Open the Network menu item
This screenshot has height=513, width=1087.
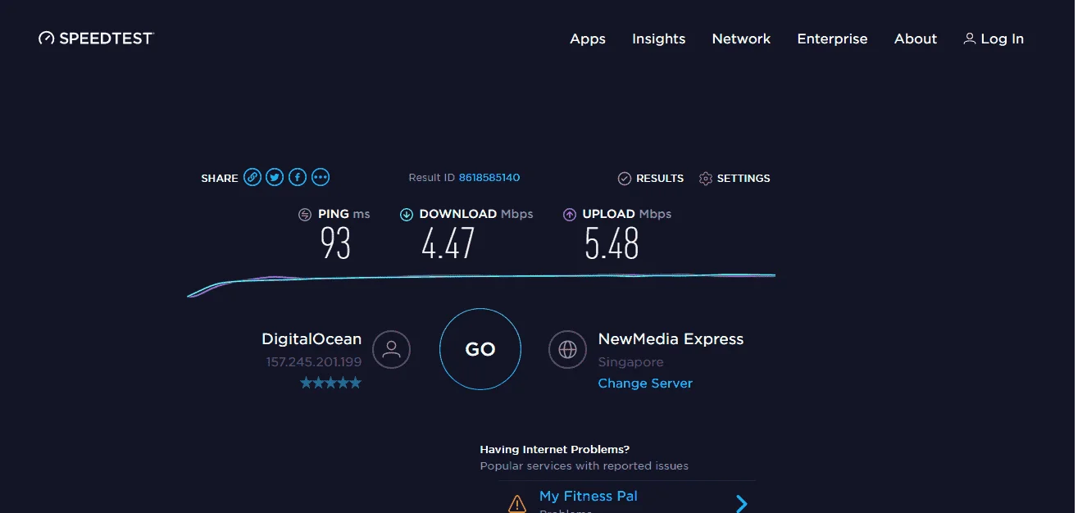click(x=741, y=39)
